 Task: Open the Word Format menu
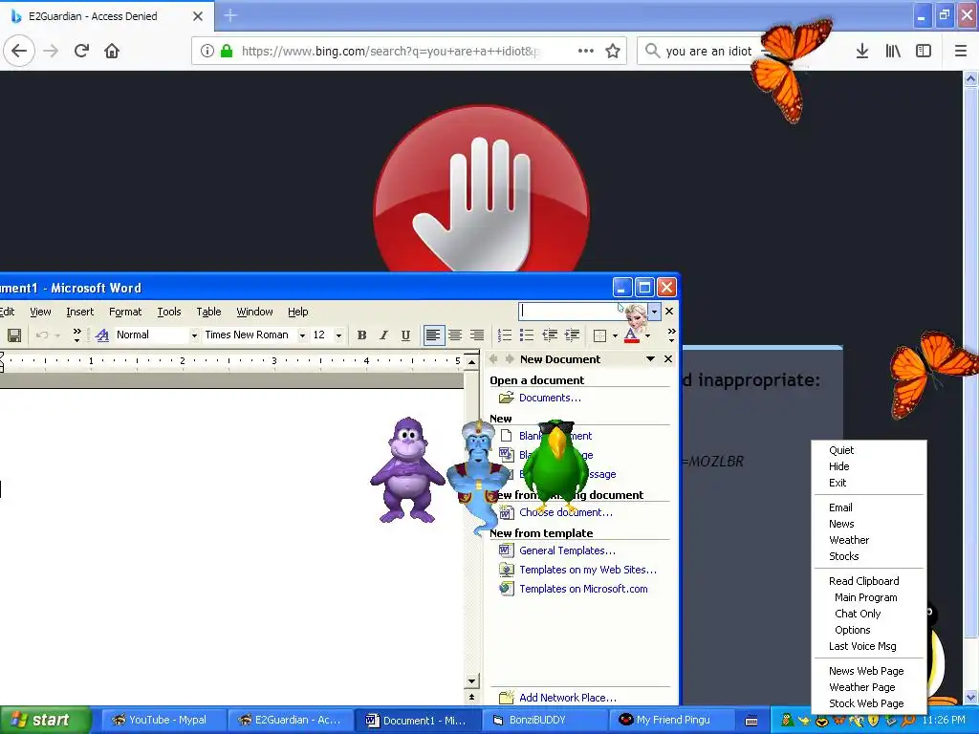(x=125, y=312)
